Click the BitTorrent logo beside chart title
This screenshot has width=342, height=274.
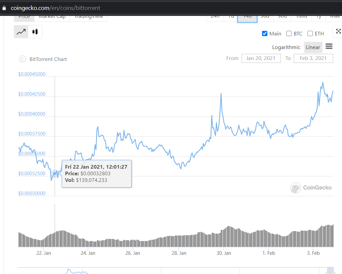pos(23,59)
